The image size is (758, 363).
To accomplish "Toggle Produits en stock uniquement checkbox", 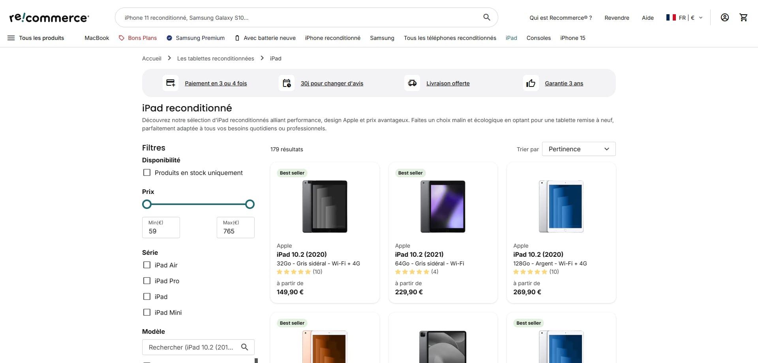I will click(147, 173).
